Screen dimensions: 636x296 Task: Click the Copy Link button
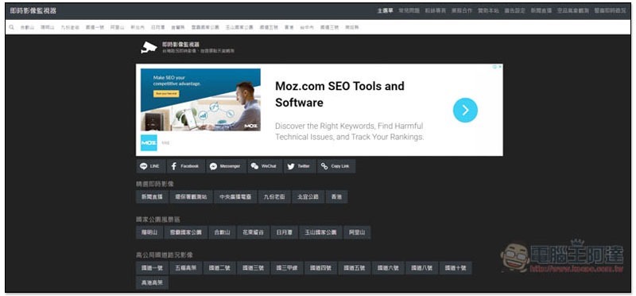(x=335, y=166)
